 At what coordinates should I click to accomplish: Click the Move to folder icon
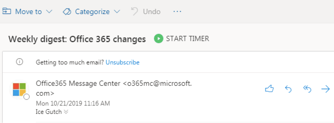pos(7,11)
